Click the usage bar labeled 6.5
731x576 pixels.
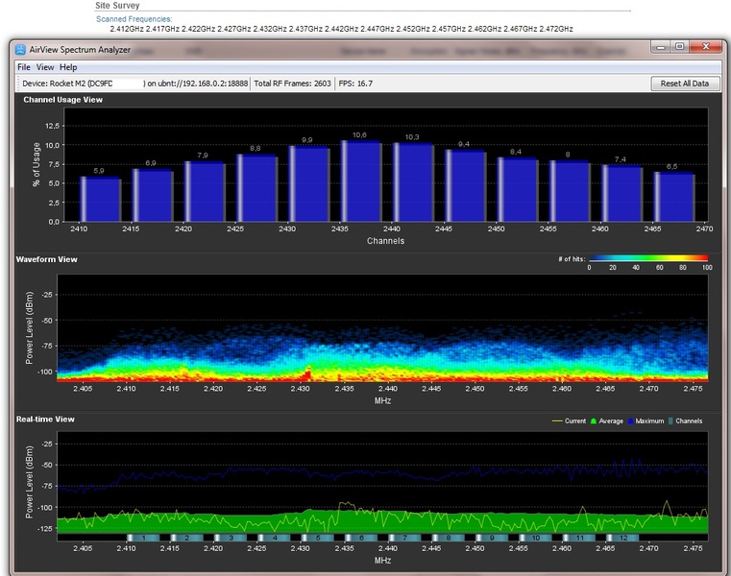pos(673,197)
